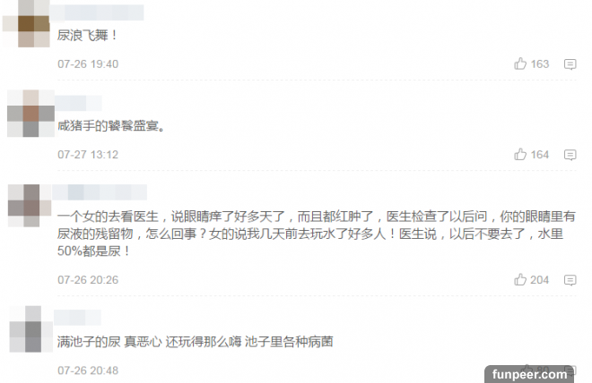Click timestamp 07-27 13:12
The width and height of the screenshot is (592, 383).
point(88,155)
